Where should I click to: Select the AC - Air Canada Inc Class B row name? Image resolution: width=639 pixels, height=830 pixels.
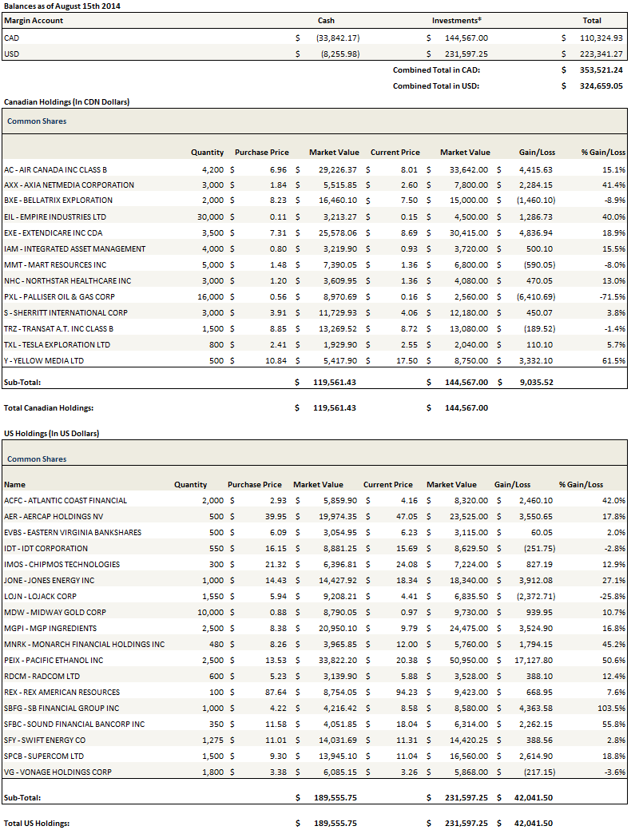[55, 169]
